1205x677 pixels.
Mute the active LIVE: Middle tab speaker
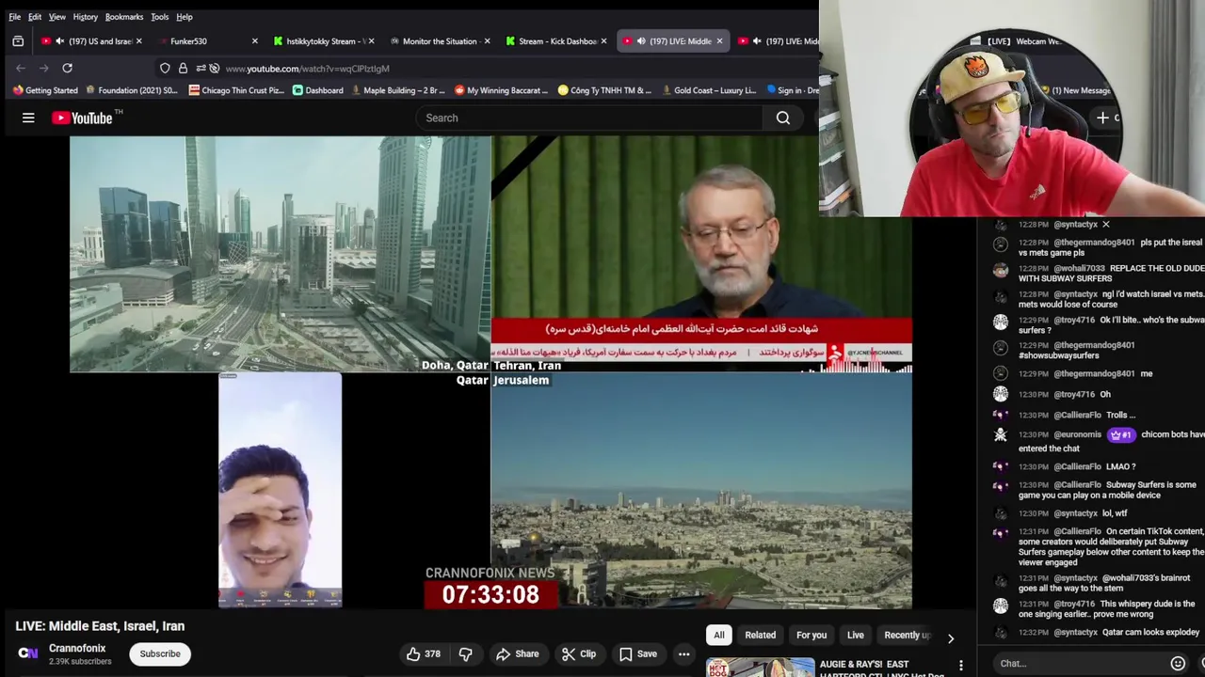(641, 41)
